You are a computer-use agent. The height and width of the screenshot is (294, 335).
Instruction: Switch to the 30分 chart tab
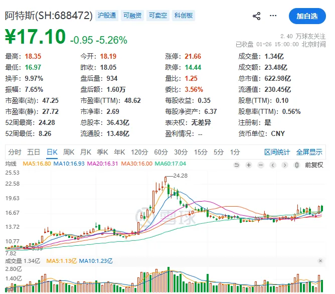point(181,152)
